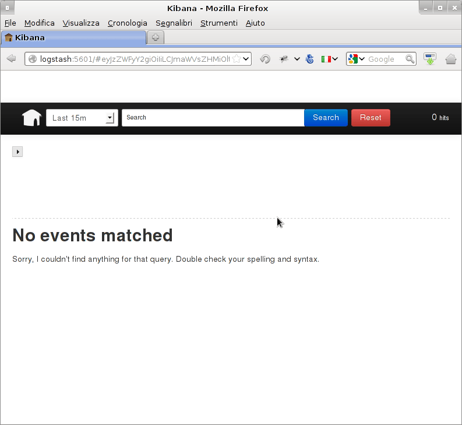Open the Modifica menu
The width and height of the screenshot is (462, 425).
[40, 23]
